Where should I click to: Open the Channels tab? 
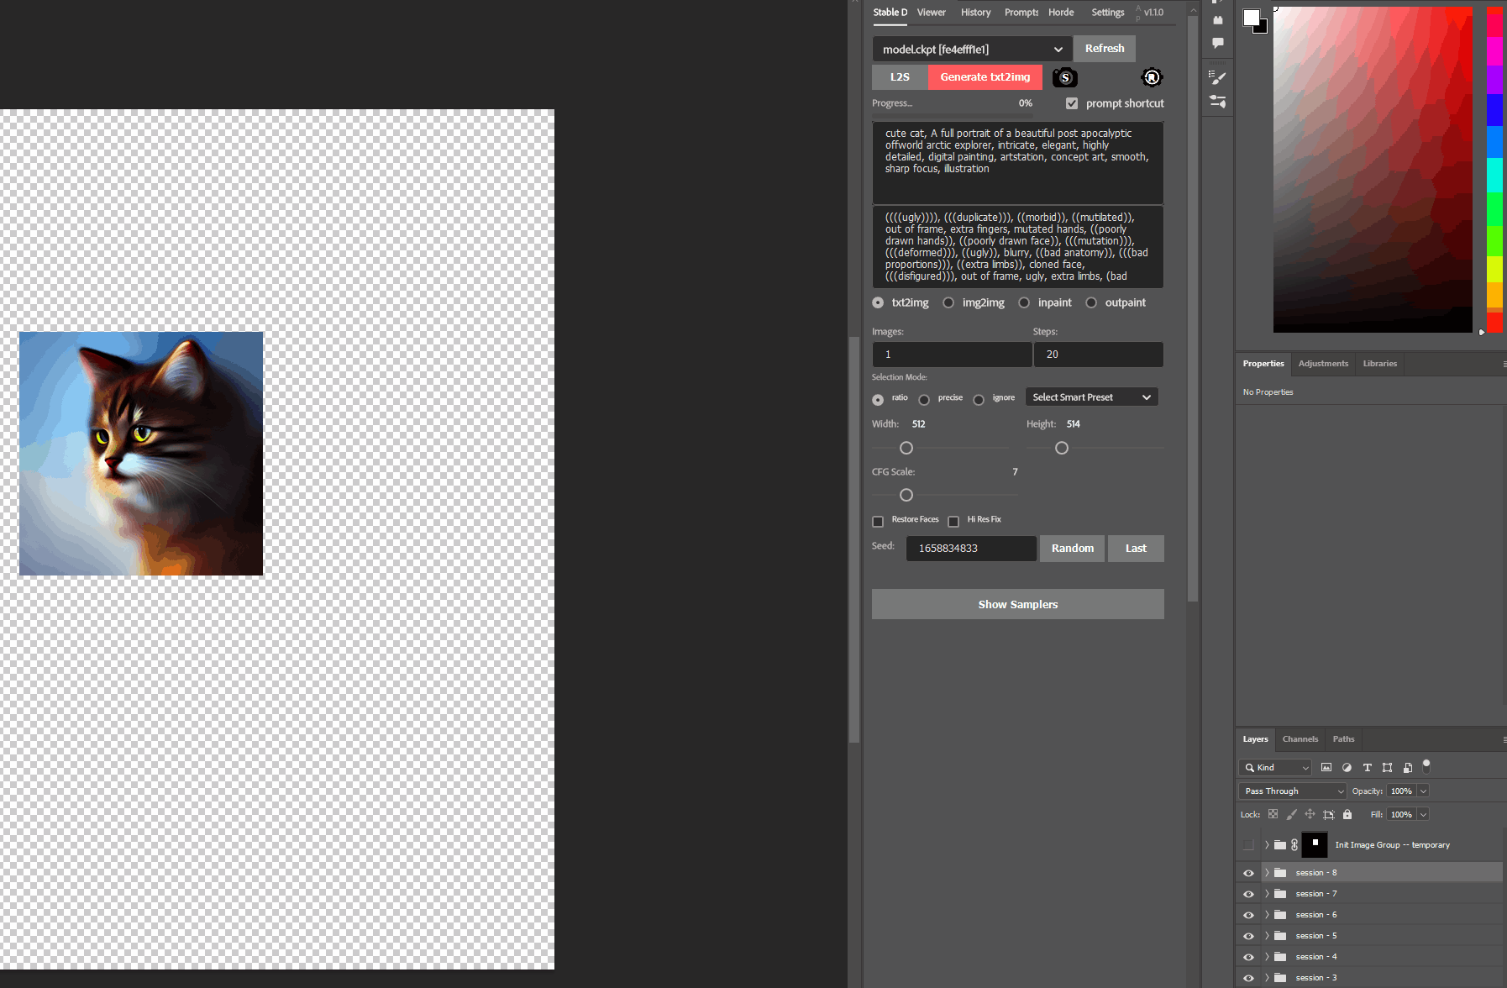coord(1300,739)
